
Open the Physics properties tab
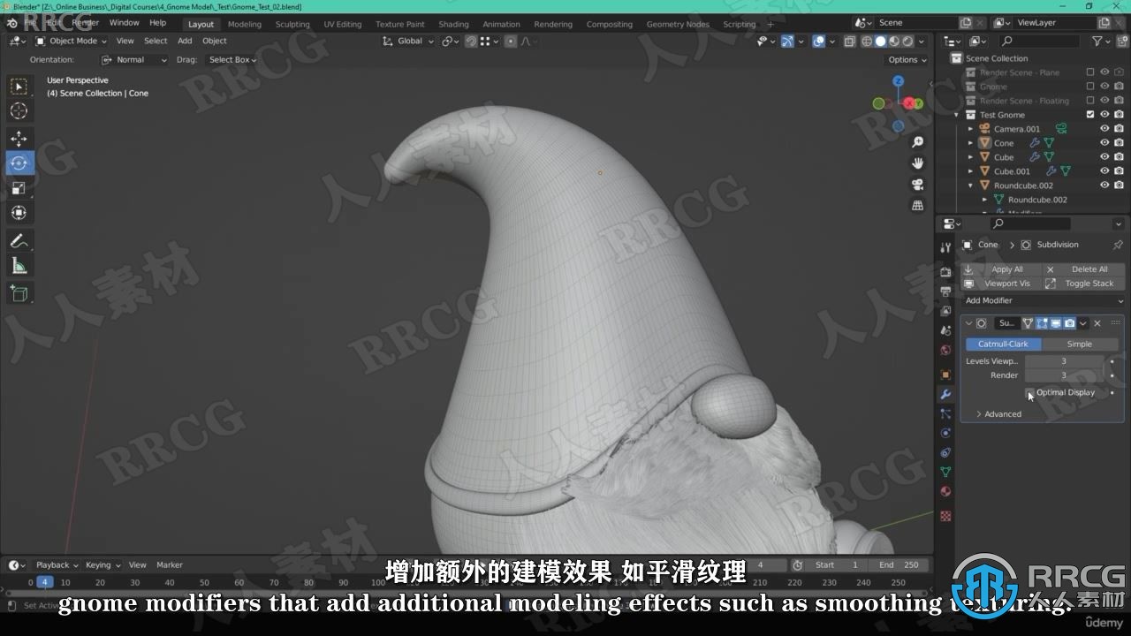tap(945, 433)
